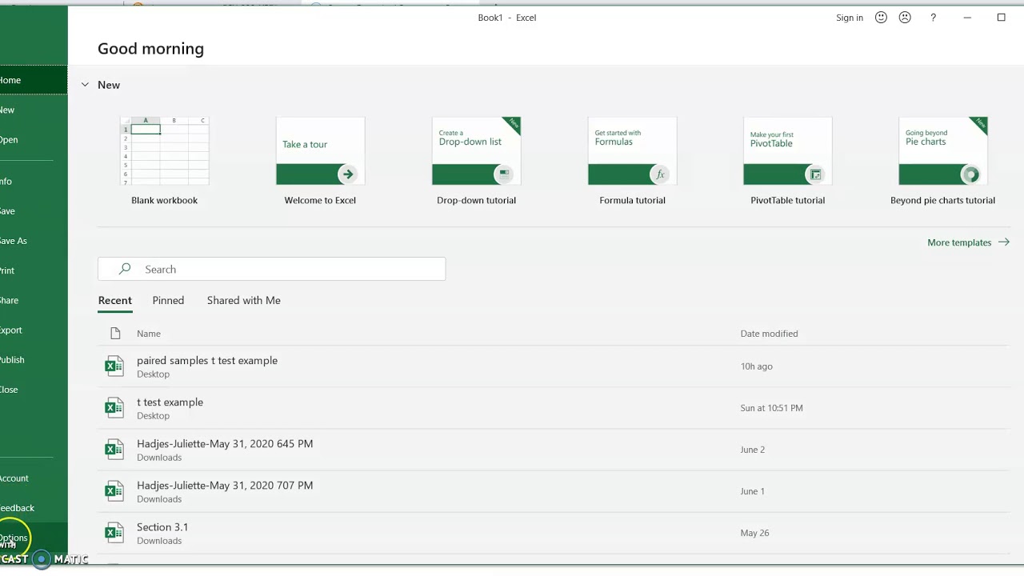Open the Formula tutorial template
The height and width of the screenshot is (576, 1024).
pos(632,161)
